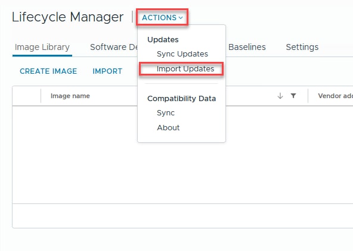The image size is (353, 251).
Task: Switch to the Image Library tab
Action: click(42, 47)
